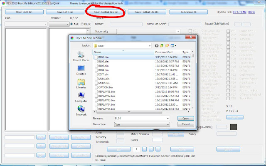The height and width of the screenshot is (166, 266).
Task: Click the Name On Shirt input field
Action: coord(185,24)
